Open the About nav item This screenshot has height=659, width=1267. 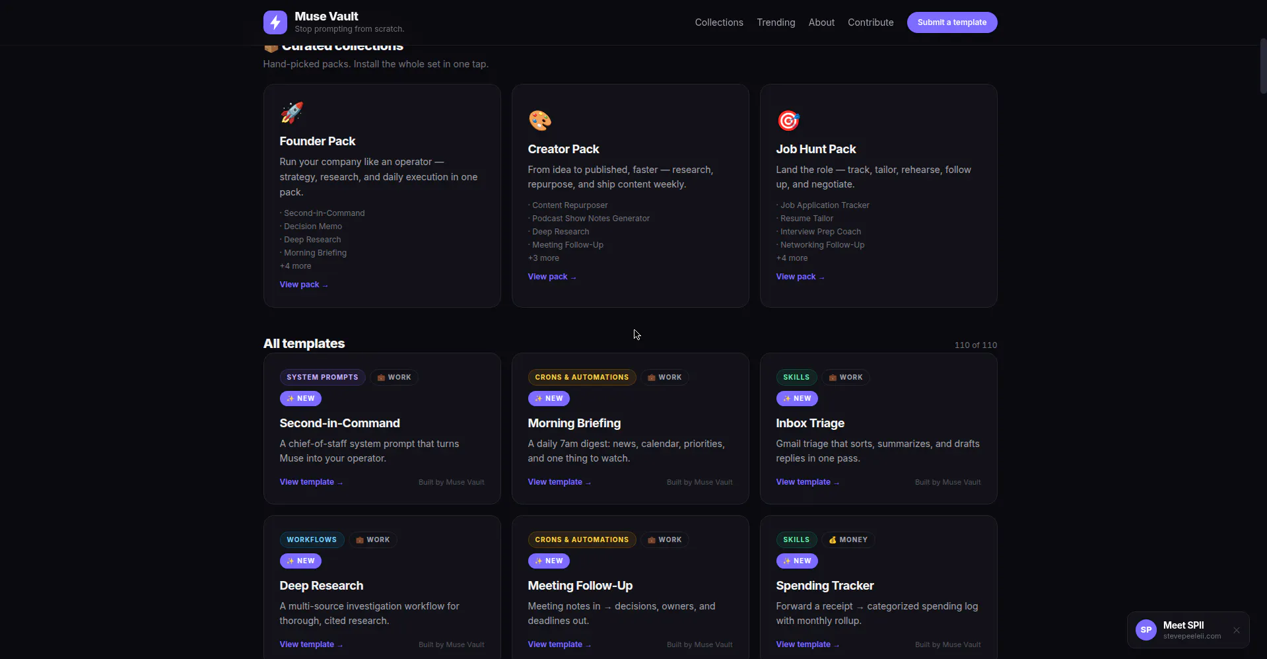[821, 22]
